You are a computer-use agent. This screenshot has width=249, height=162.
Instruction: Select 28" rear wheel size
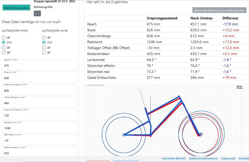click(x=4, y=52)
